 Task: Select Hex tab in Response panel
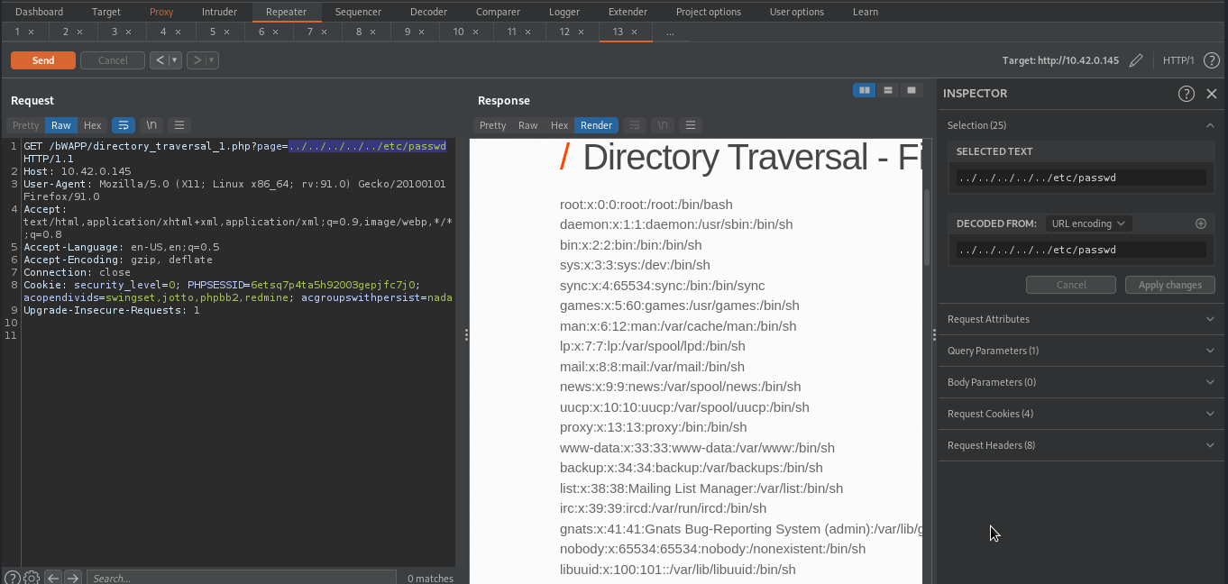(x=560, y=125)
